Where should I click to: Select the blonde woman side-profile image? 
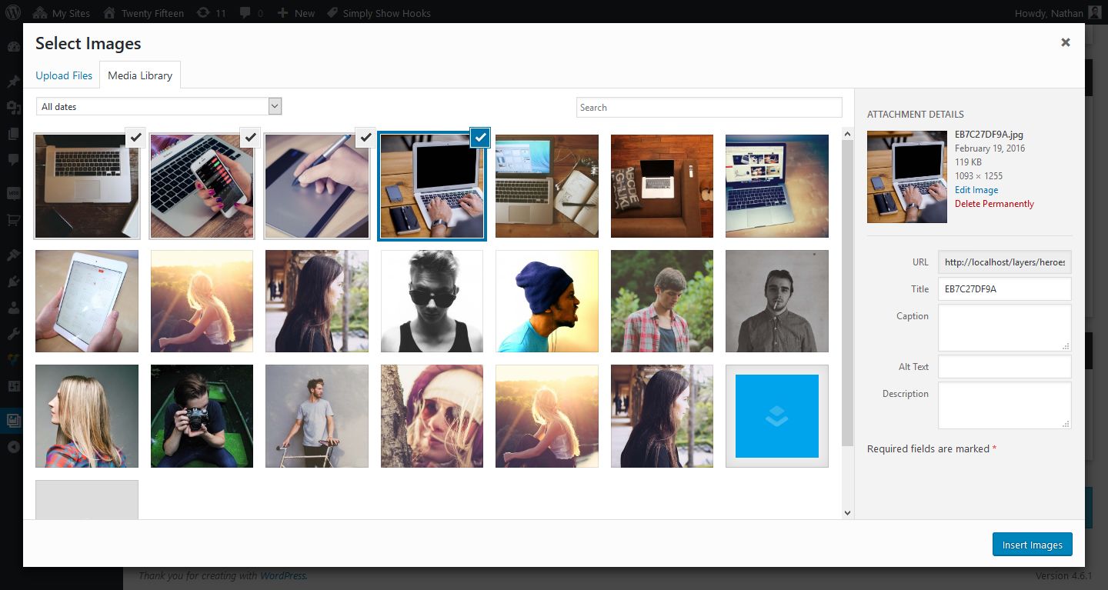coord(87,416)
